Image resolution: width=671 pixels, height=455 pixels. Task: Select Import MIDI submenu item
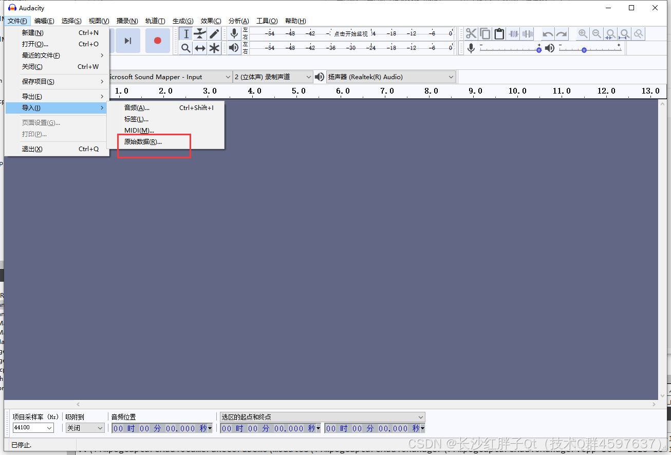[x=165, y=130]
